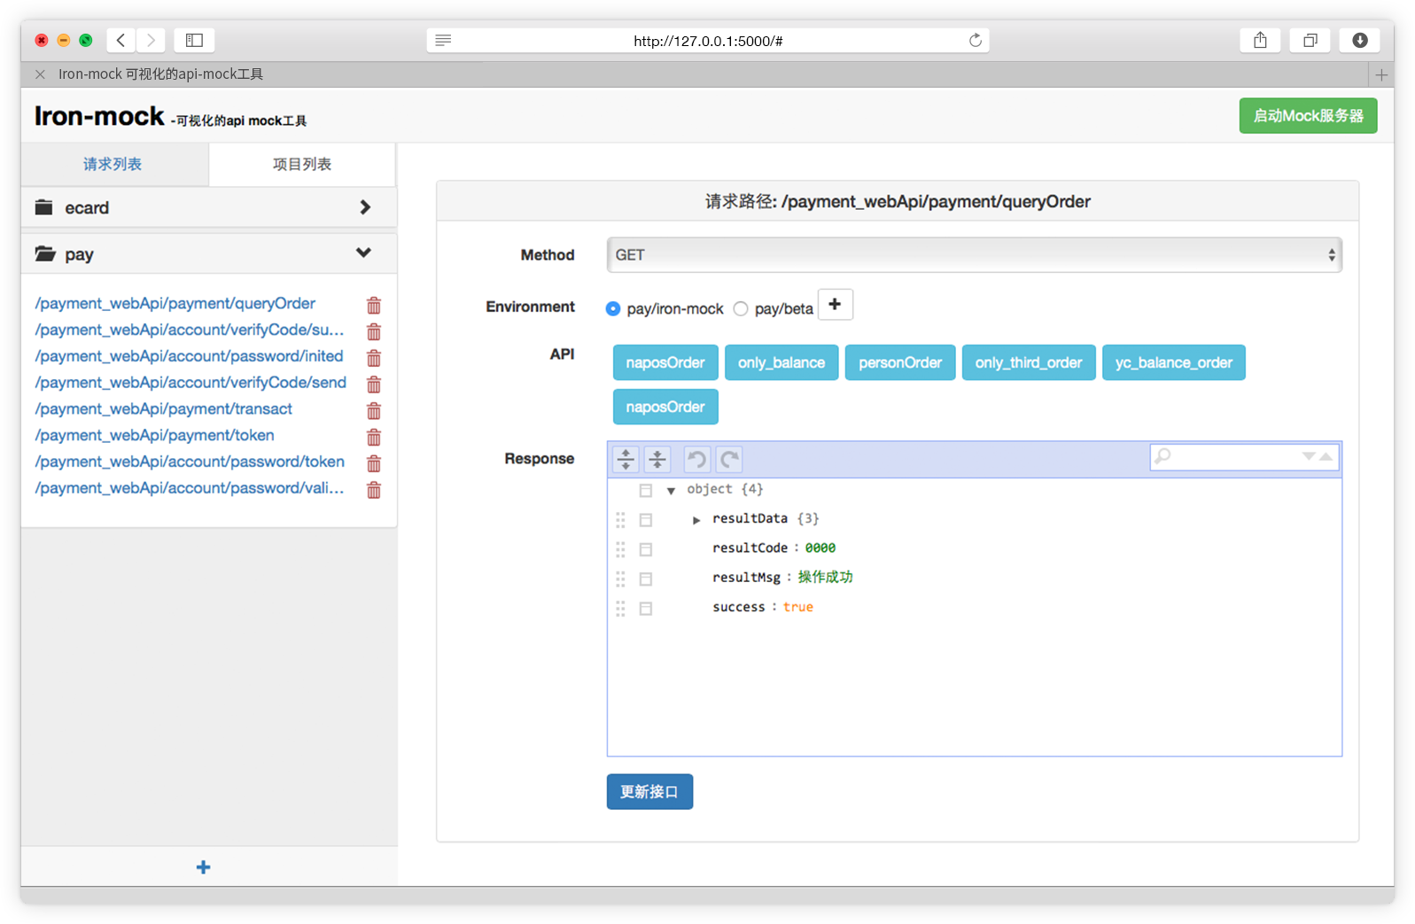Collapse the pay project
The image size is (1415, 924).
(x=363, y=253)
